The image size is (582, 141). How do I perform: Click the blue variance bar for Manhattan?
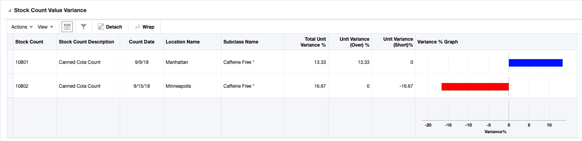tap(536, 63)
